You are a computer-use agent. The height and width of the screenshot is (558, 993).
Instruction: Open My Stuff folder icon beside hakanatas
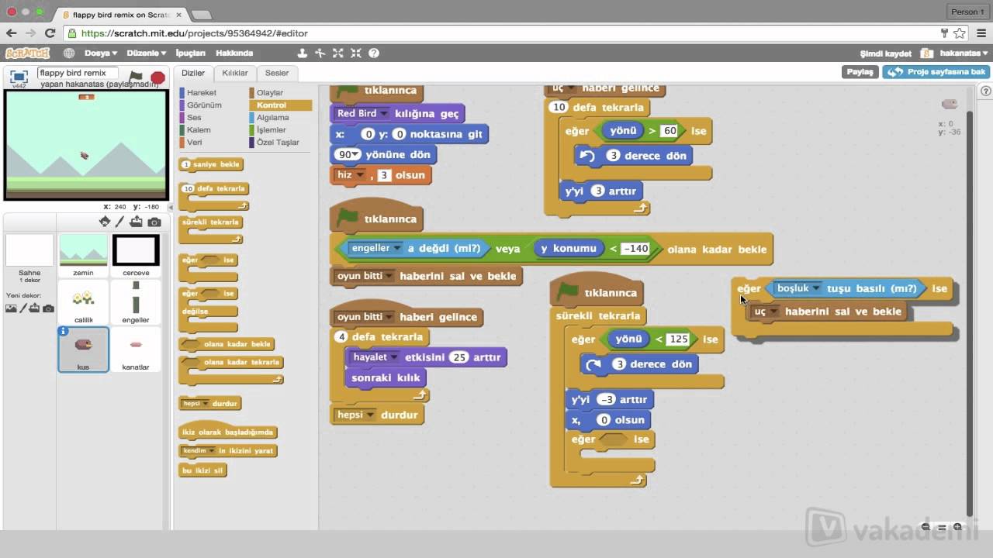(927, 53)
